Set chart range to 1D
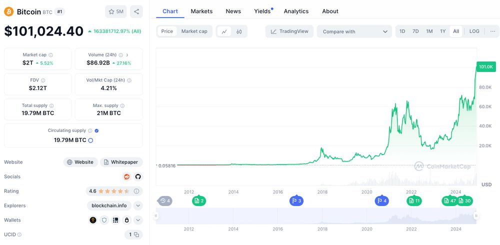The width and height of the screenshot is (500, 245). pos(402,31)
